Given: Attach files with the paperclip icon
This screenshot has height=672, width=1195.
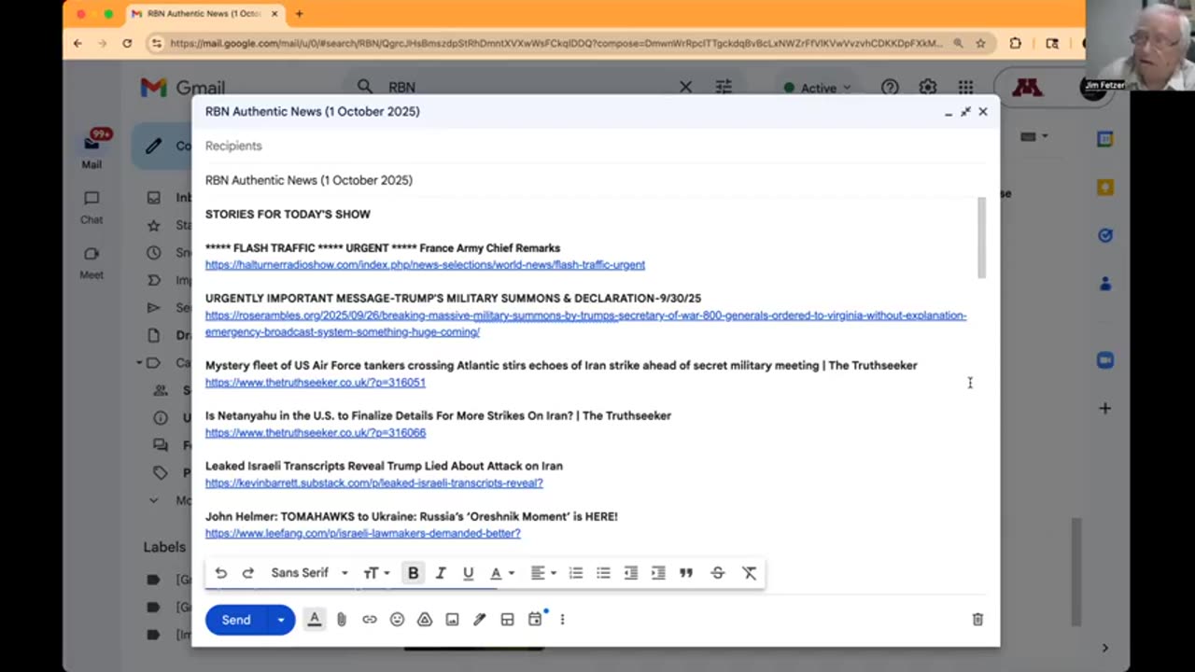Looking at the screenshot, I should point(342,619).
